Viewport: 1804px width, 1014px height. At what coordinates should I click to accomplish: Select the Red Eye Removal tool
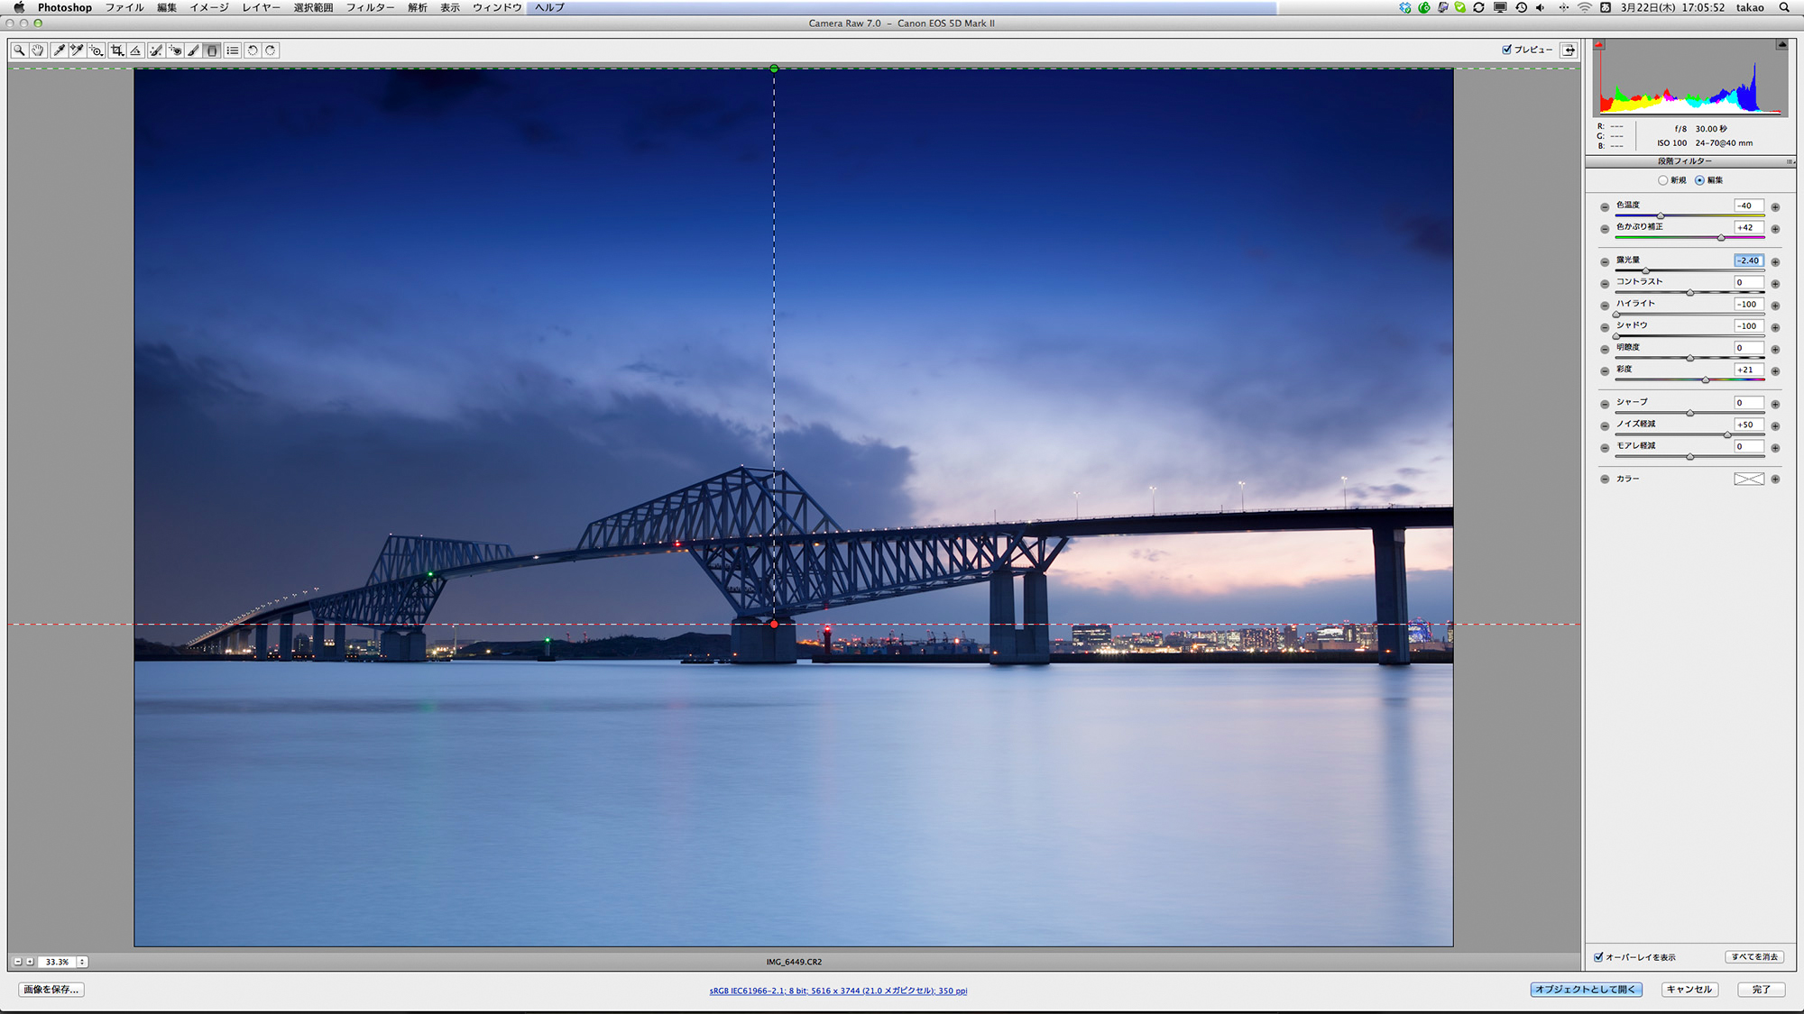[x=175, y=50]
